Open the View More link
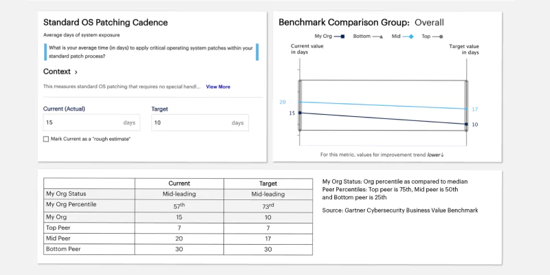 218,87
